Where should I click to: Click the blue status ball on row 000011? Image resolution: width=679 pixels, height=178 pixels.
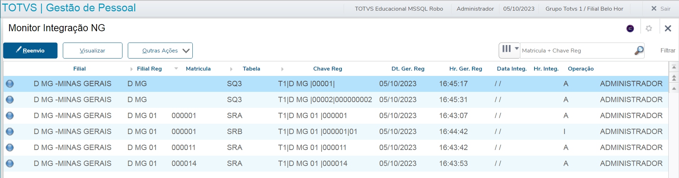pos(10,148)
